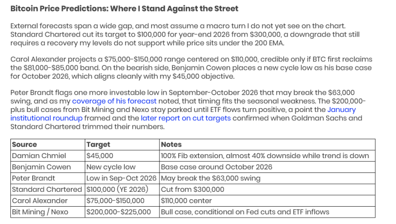
Task: Select the Benjamin Cowen table cell
Action: pos(48,167)
